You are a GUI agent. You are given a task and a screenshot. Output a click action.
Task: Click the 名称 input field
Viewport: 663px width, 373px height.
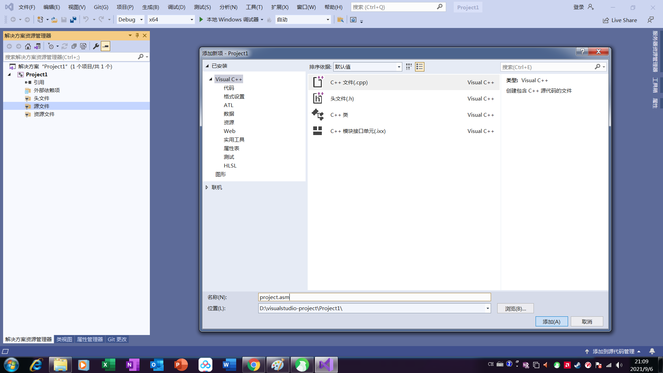pos(374,297)
